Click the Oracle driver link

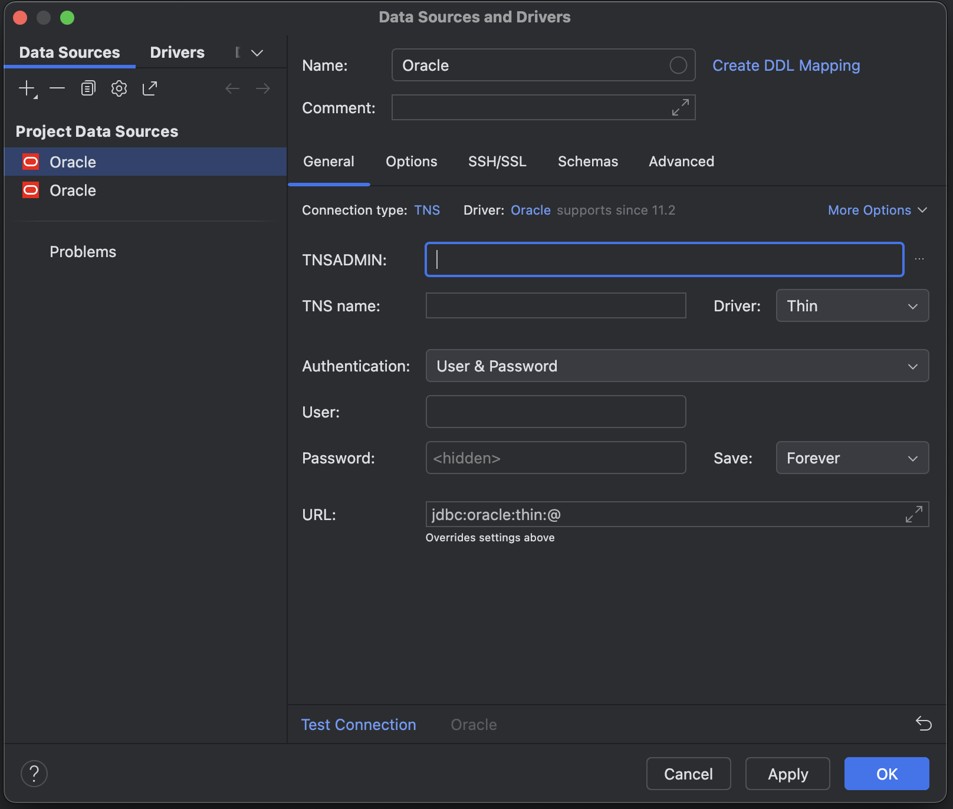coord(530,210)
